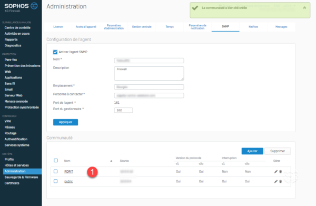Toggle the Activer l'agent SNMP checkbox
This screenshot has width=316, height=206.
tap(55, 52)
